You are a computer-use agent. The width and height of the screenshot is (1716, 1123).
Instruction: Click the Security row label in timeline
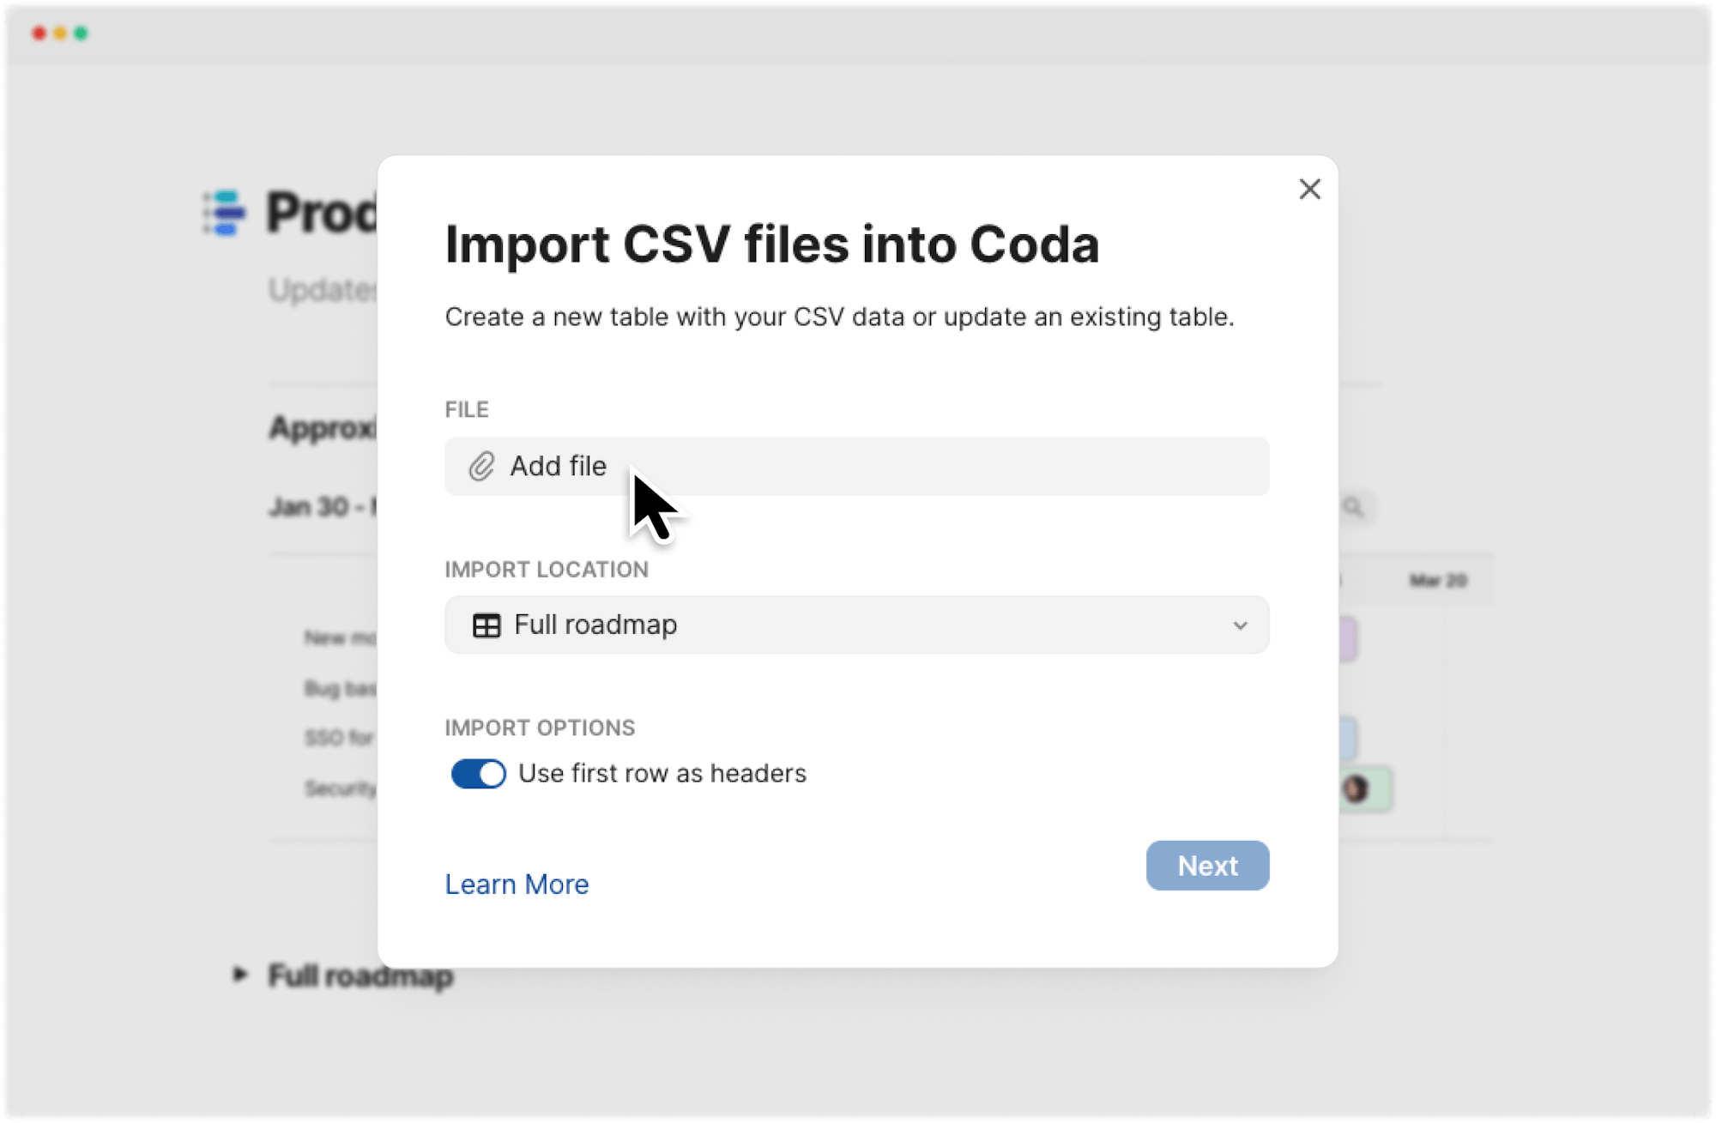(341, 788)
